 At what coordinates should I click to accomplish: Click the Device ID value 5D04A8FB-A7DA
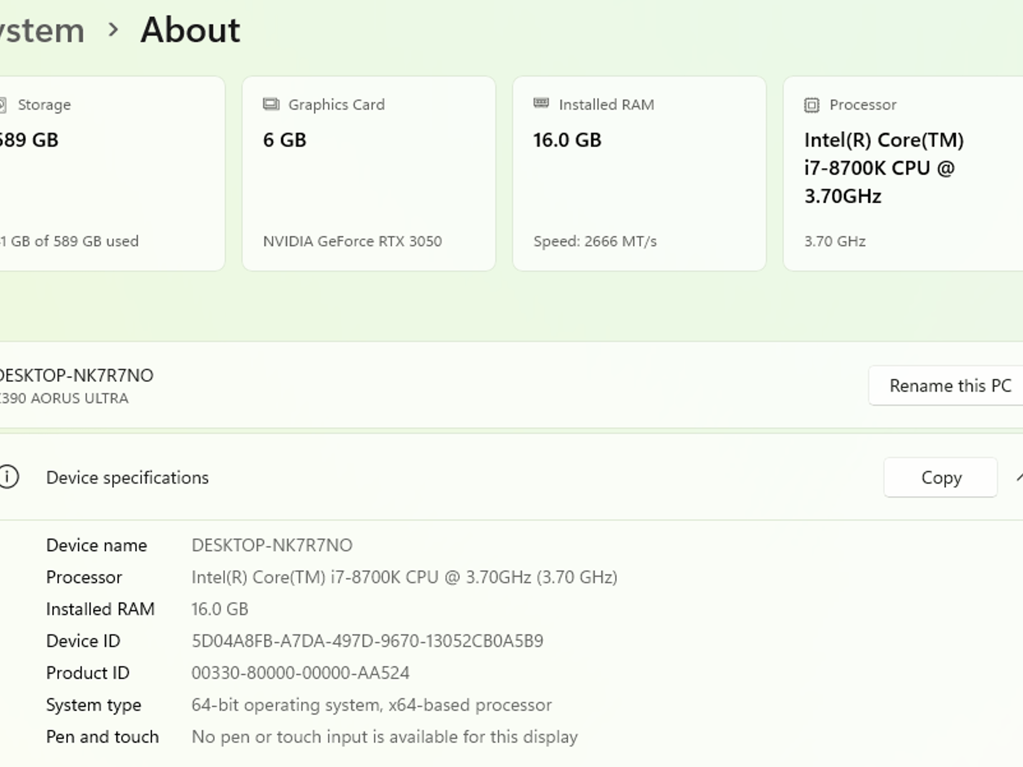pyautogui.click(x=368, y=641)
